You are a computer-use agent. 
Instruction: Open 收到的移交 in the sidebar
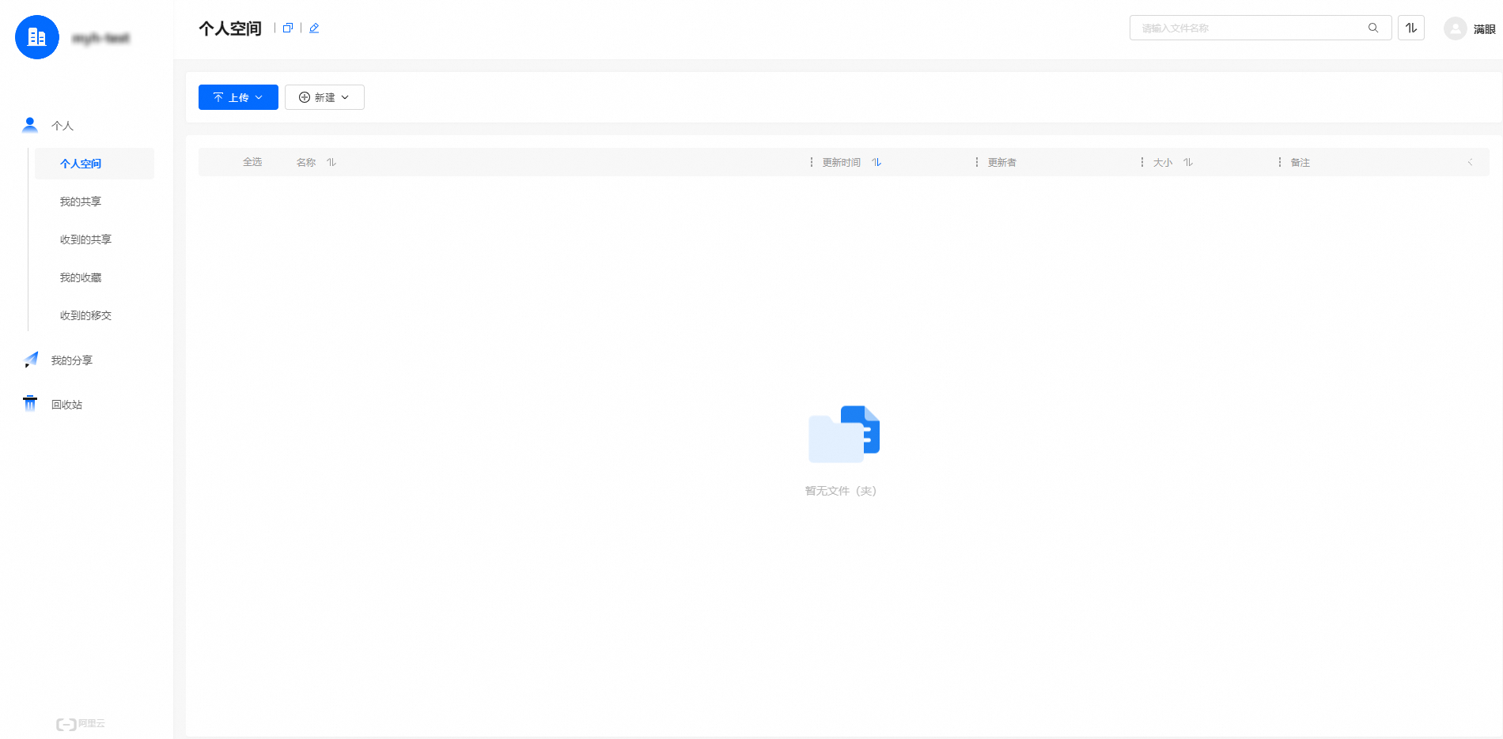click(x=85, y=315)
